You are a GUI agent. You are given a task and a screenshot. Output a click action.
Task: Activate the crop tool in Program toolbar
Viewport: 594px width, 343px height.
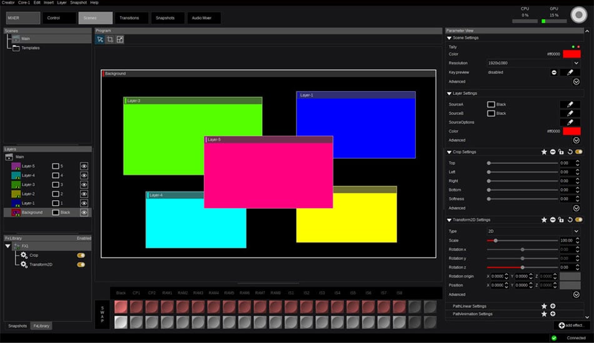click(x=110, y=39)
